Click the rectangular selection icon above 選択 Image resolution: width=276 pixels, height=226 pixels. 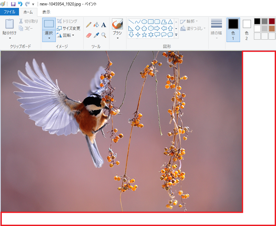49,24
